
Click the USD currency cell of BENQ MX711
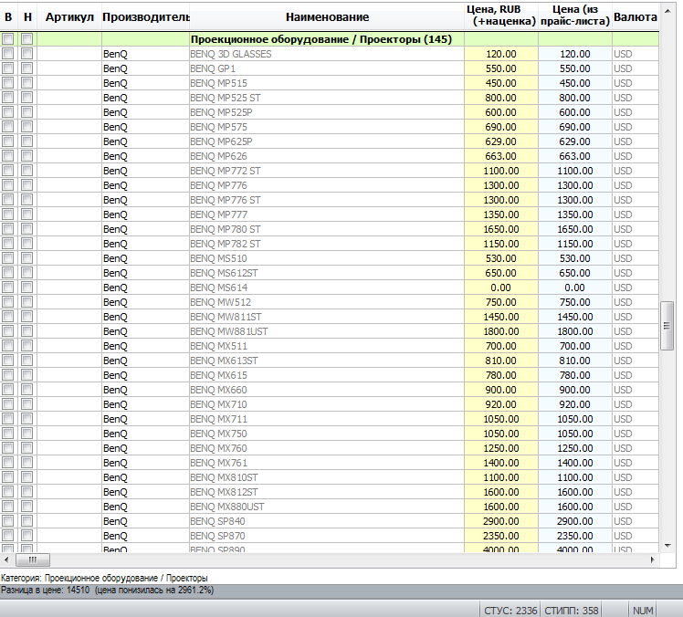(x=636, y=419)
